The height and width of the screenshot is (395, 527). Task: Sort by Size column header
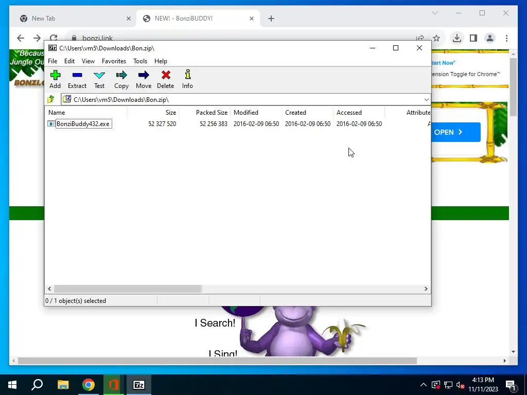click(153, 113)
